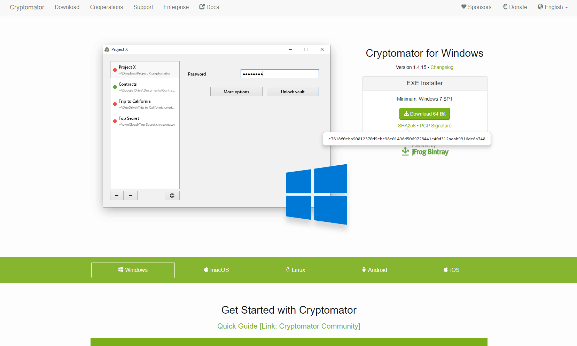577x346 pixels.
Task: Click the Cryptomator icon in the window title
Action: (107, 49)
